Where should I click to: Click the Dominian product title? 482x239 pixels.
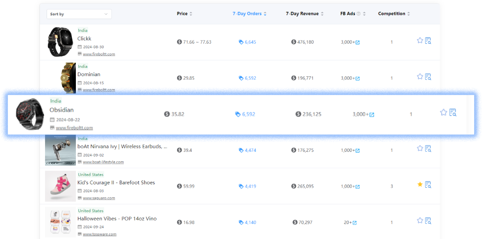pyautogui.click(x=89, y=75)
